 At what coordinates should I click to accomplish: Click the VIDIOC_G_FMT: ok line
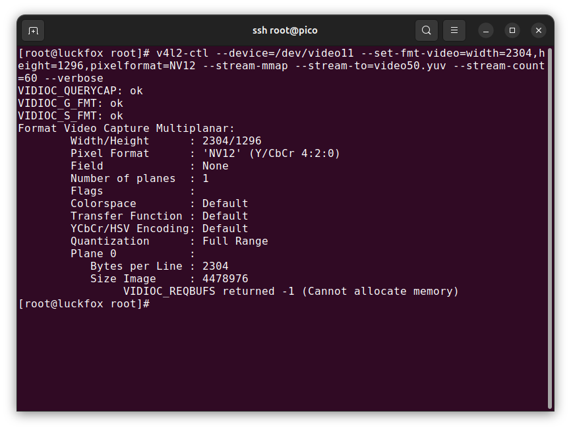point(71,104)
